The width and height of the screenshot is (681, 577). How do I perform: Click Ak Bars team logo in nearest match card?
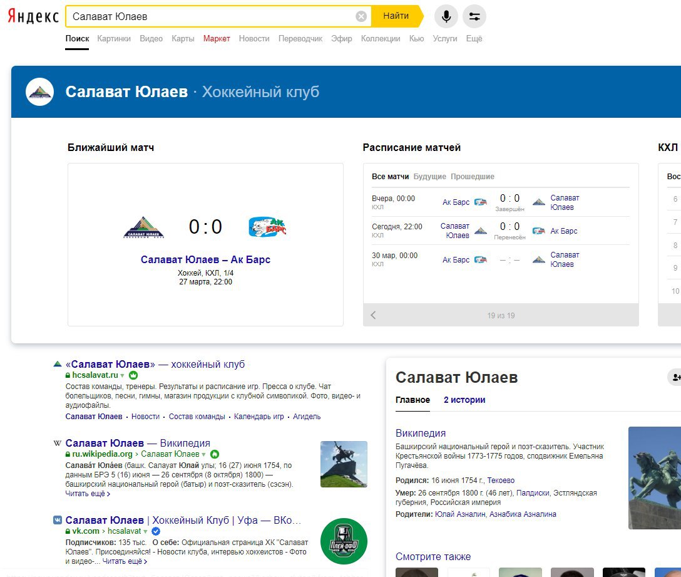coord(267,227)
